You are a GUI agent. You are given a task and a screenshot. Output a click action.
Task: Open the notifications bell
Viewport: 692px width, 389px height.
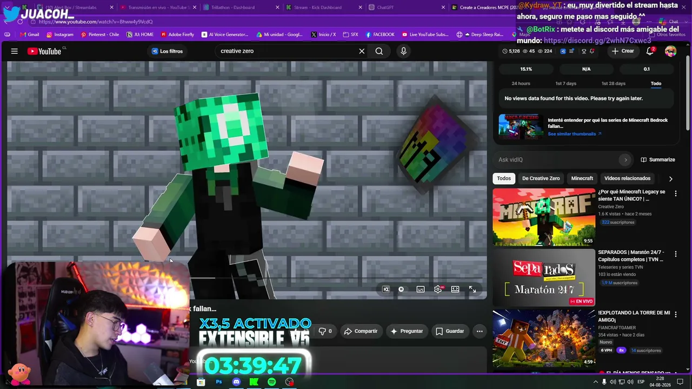coord(650,51)
